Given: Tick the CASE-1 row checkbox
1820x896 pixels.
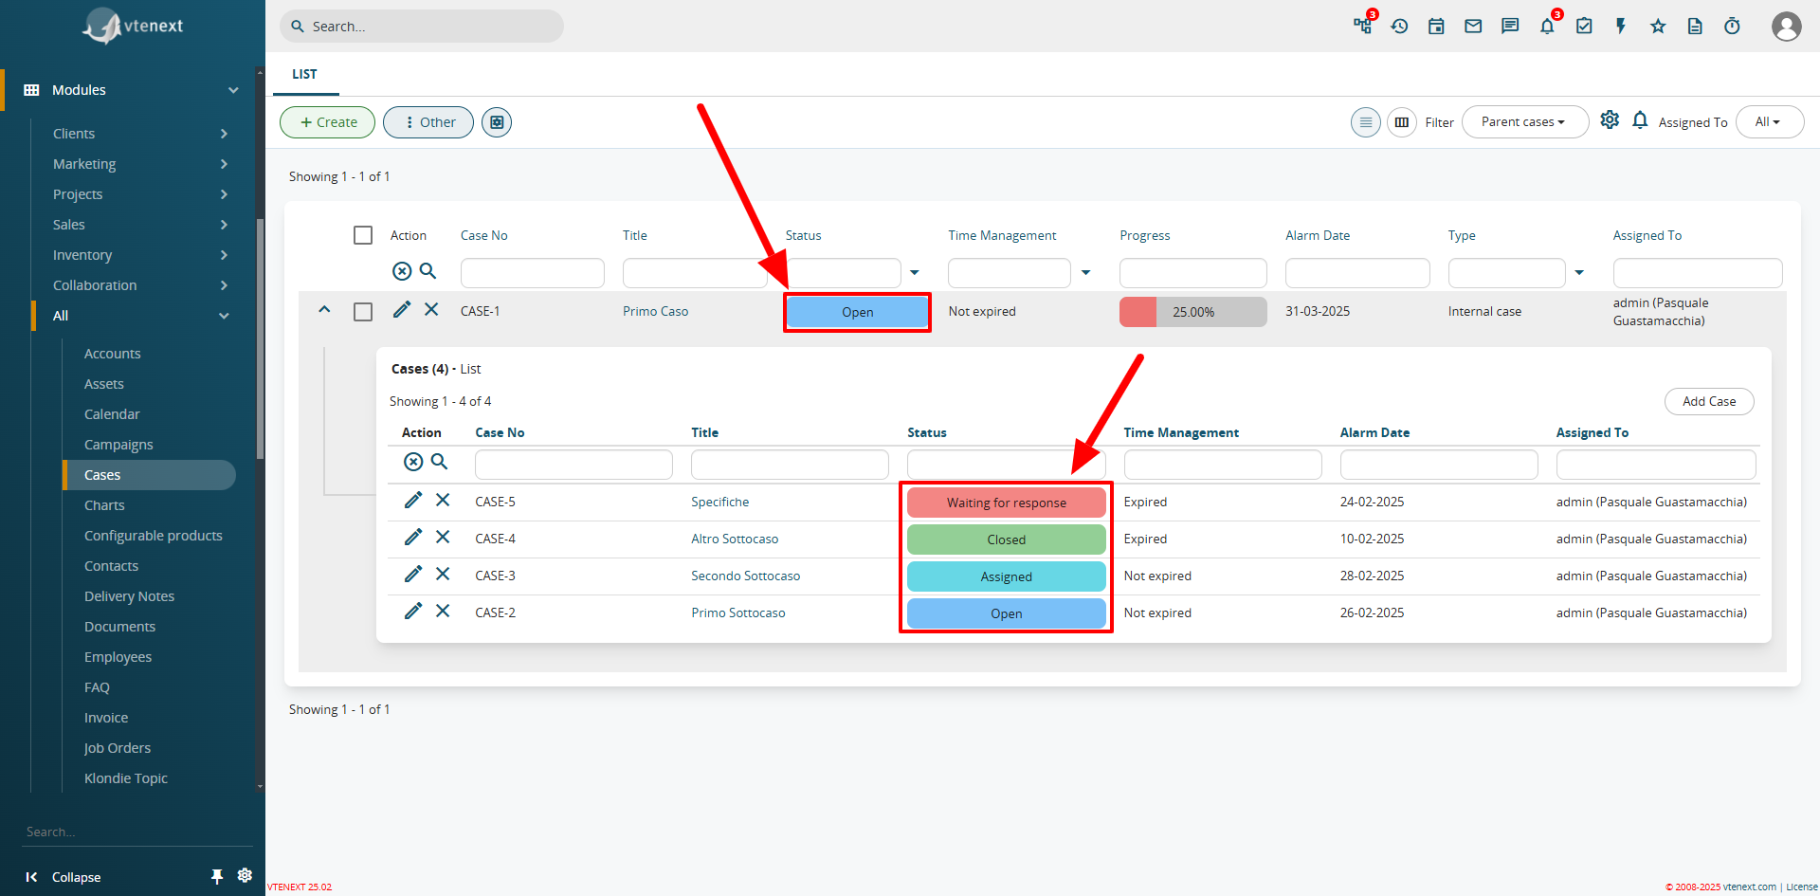Looking at the screenshot, I should 363,312.
